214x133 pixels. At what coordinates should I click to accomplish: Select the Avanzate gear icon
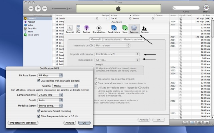coord(134,29)
